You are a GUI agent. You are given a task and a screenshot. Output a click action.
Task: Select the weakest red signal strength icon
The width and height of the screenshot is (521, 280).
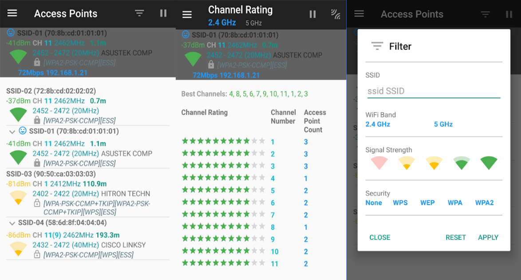click(x=379, y=163)
